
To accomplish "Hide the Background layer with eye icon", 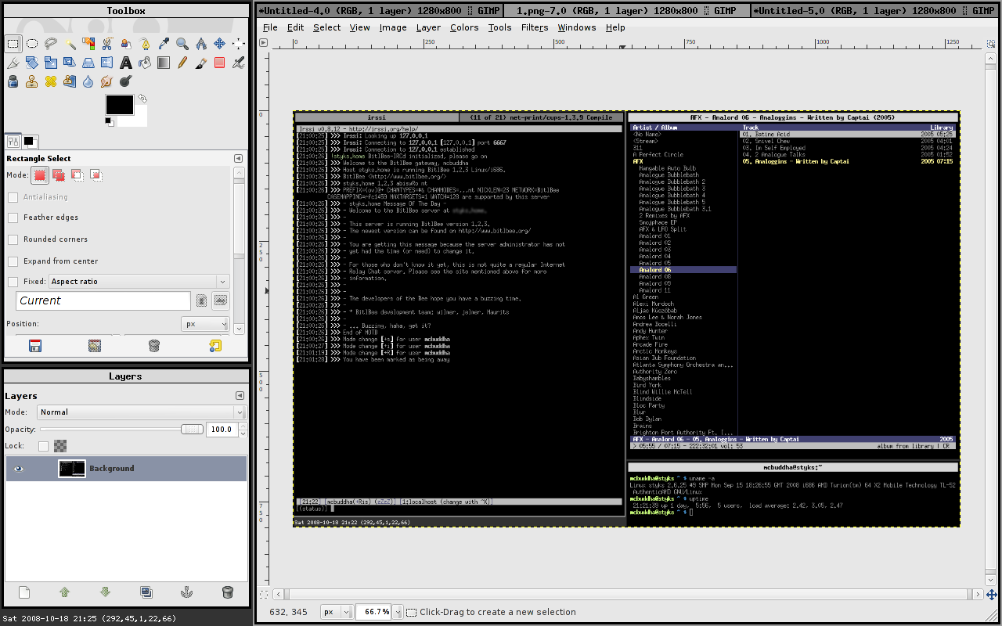I will [20, 469].
